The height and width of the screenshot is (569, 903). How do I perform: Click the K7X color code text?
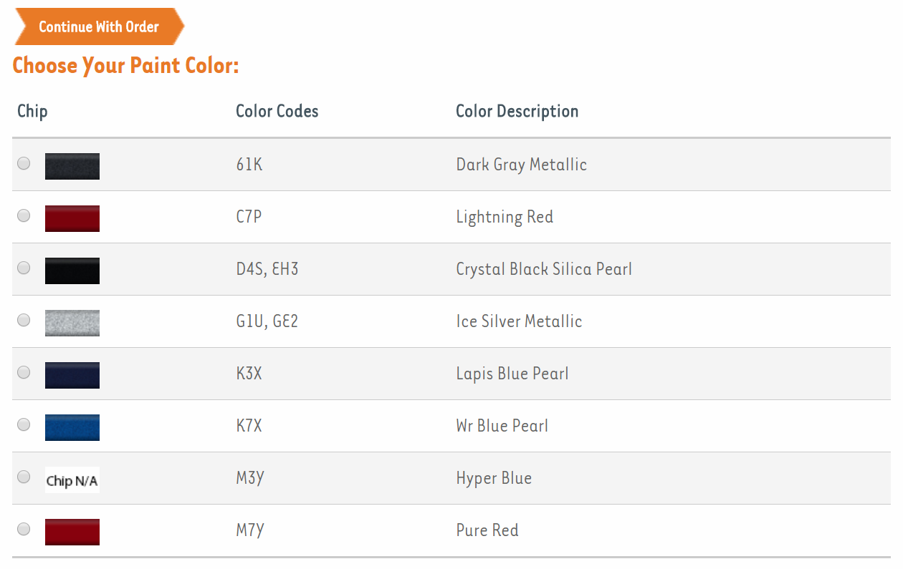[x=249, y=426]
